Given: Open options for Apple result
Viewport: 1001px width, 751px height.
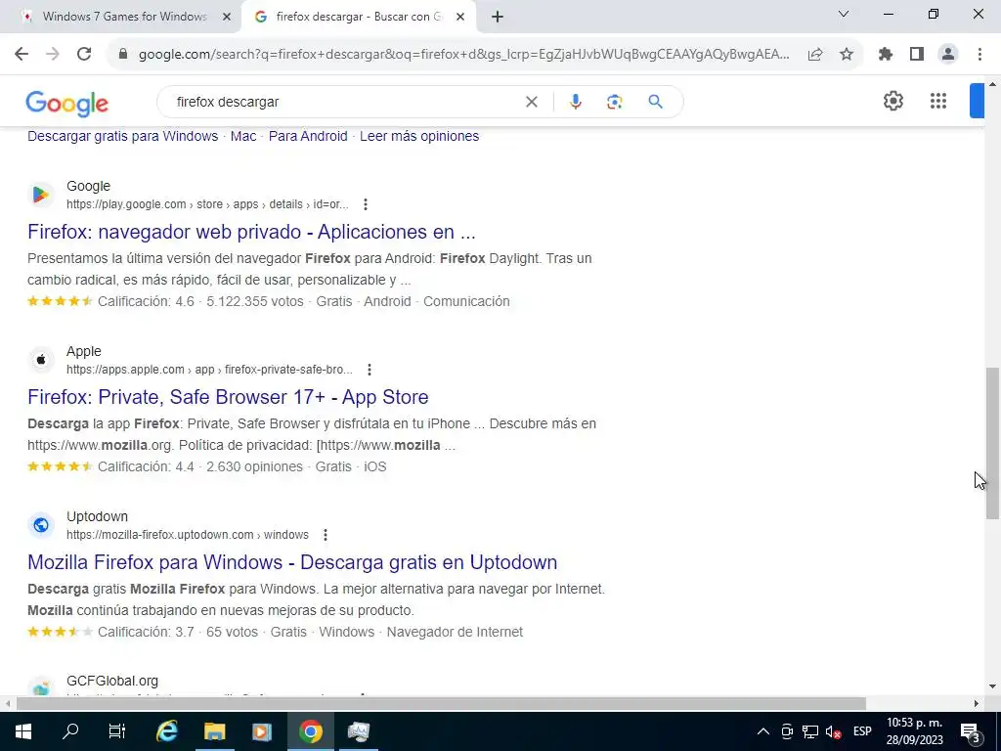Looking at the screenshot, I should [x=369, y=370].
